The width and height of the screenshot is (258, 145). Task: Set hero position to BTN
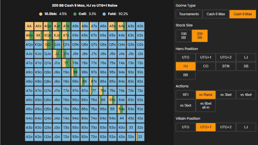pyautogui.click(x=226, y=66)
